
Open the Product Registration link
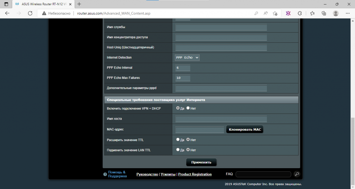click(x=195, y=174)
